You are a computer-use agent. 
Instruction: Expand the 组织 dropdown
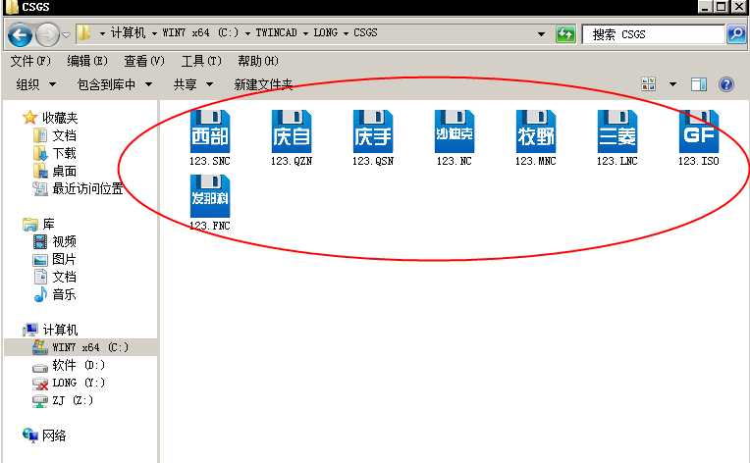tap(36, 84)
